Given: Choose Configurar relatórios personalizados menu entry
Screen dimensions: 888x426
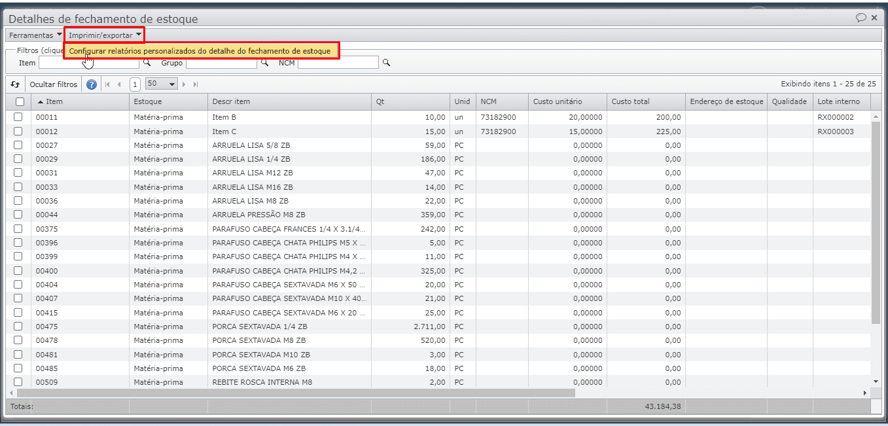Looking at the screenshot, I should 200,51.
